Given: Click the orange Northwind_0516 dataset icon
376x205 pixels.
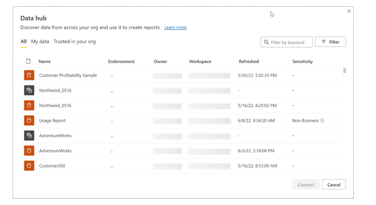Looking at the screenshot, I should click(29, 105).
